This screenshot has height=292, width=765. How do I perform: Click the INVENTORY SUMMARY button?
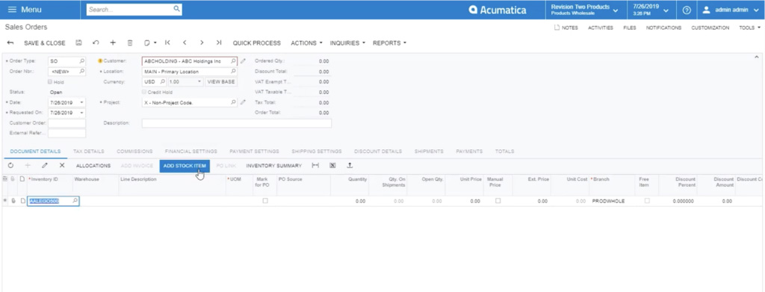coord(273,166)
